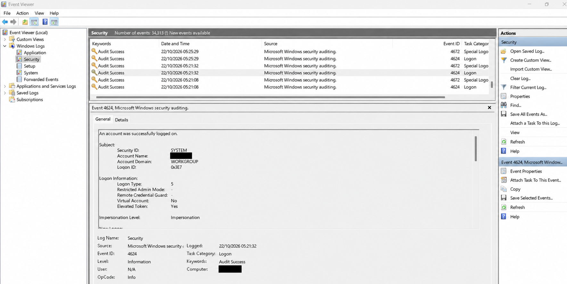This screenshot has width=567, height=284.
Task: Click the blue Help toolbar icon
Action: coord(45,22)
